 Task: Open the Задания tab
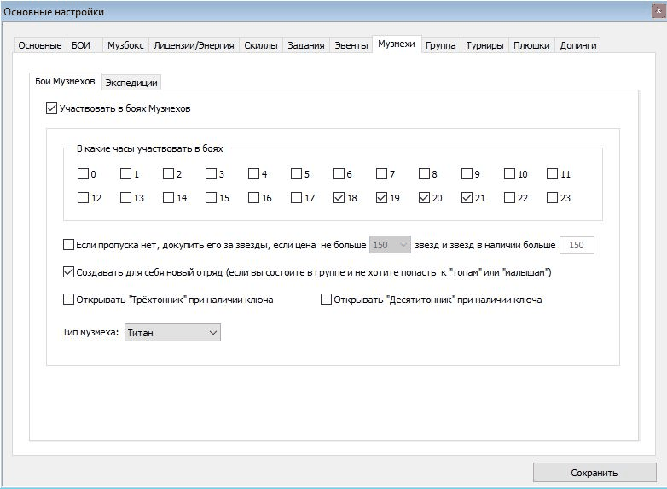pos(306,45)
